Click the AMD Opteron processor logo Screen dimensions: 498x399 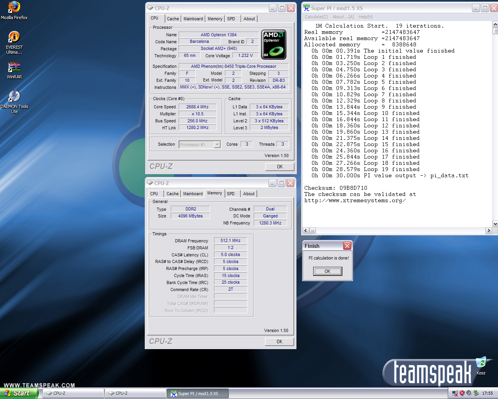pyautogui.click(x=274, y=44)
